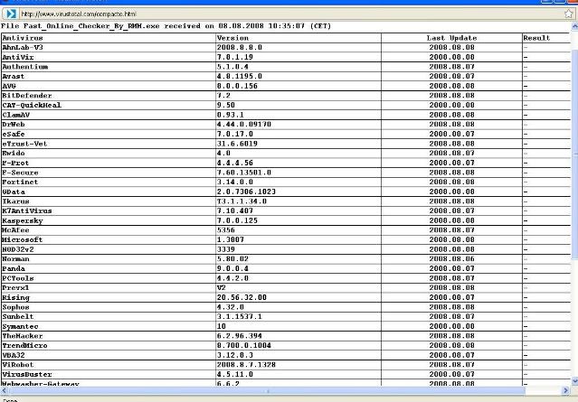Click the PCTools row name

coord(18,278)
